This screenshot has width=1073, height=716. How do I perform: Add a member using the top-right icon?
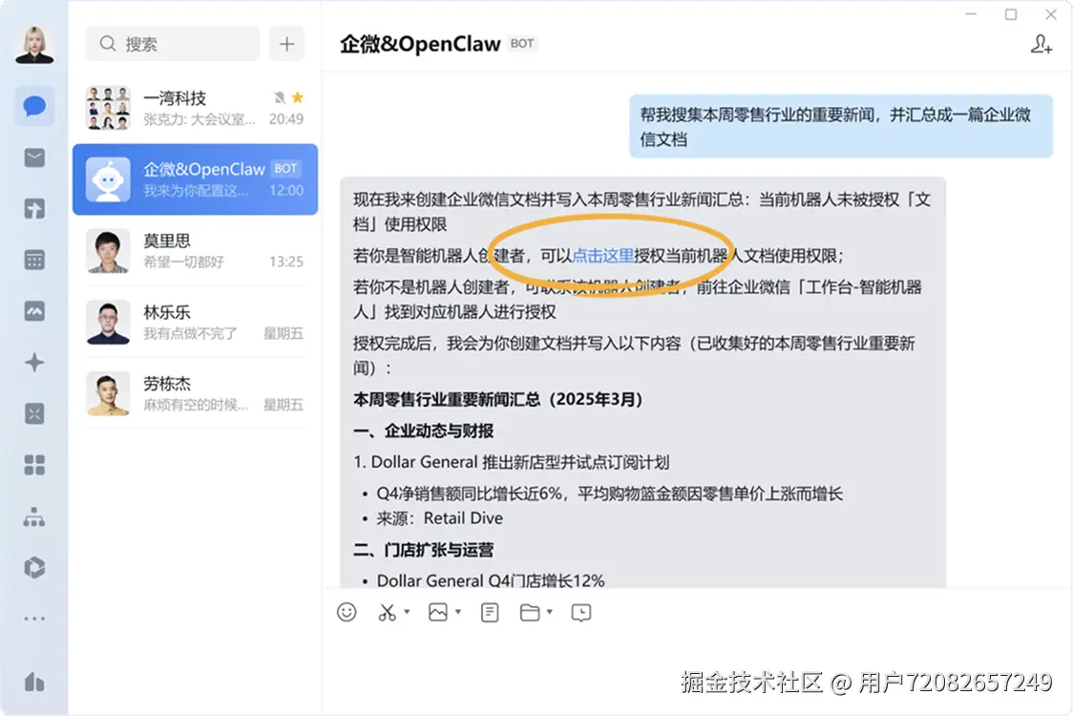click(x=1041, y=44)
